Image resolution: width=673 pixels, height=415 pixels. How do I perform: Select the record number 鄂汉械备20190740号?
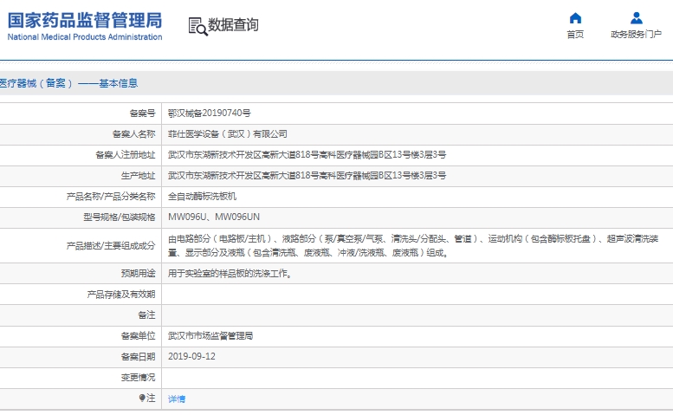pos(209,113)
